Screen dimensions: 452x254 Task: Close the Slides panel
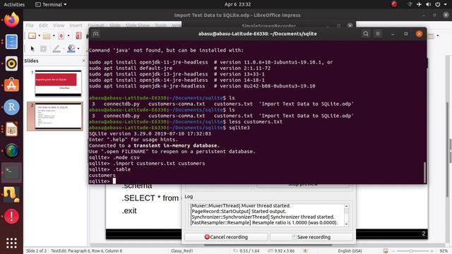coord(84,61)
